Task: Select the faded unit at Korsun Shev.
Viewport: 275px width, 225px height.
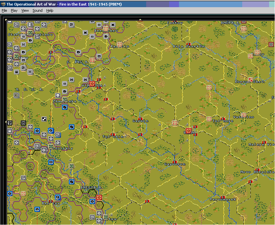Action: point(250,80)
